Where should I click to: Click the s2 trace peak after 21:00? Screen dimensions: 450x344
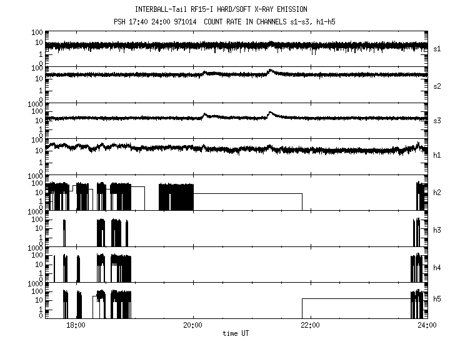[270, 71]
